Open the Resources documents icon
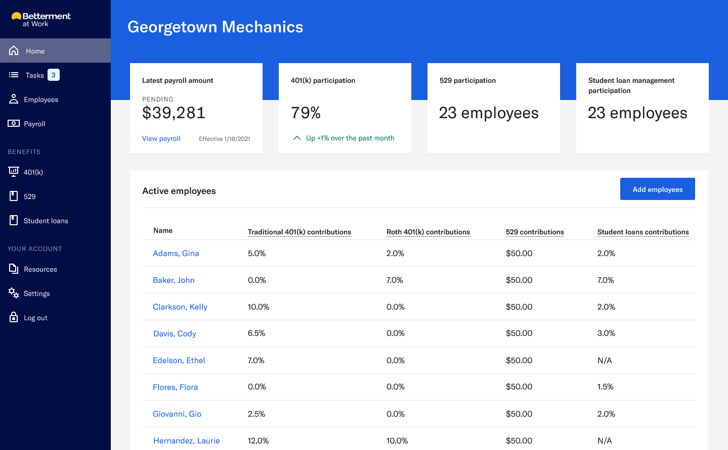728x450 pixels. (x=13, y=269)
